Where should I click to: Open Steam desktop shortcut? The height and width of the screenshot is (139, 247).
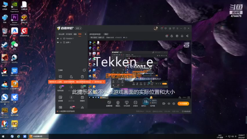[5, 45]
